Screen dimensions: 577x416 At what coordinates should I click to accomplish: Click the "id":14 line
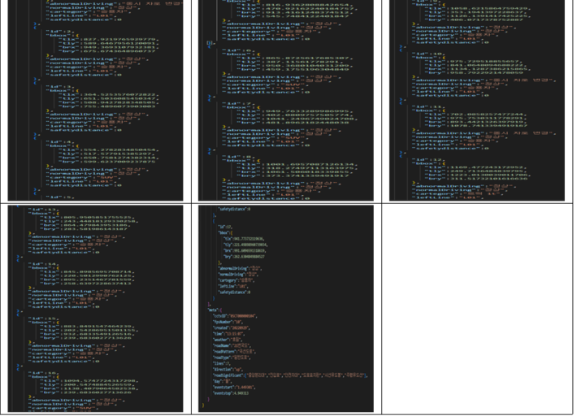click(43, 264)
